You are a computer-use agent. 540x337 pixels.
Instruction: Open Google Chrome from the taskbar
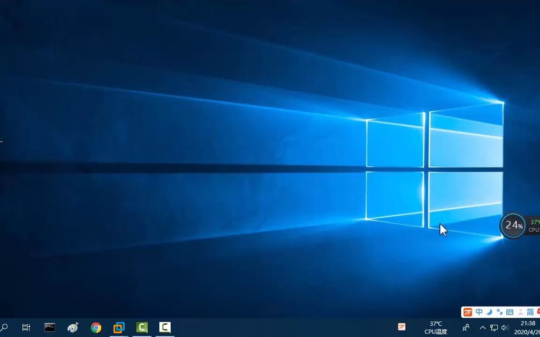tap(96, 327)
